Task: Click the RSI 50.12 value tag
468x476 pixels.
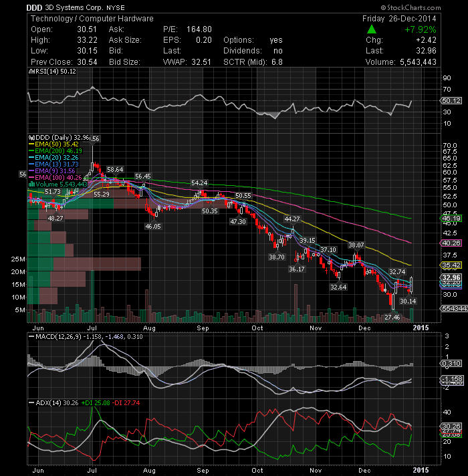Action: point(451,100)
